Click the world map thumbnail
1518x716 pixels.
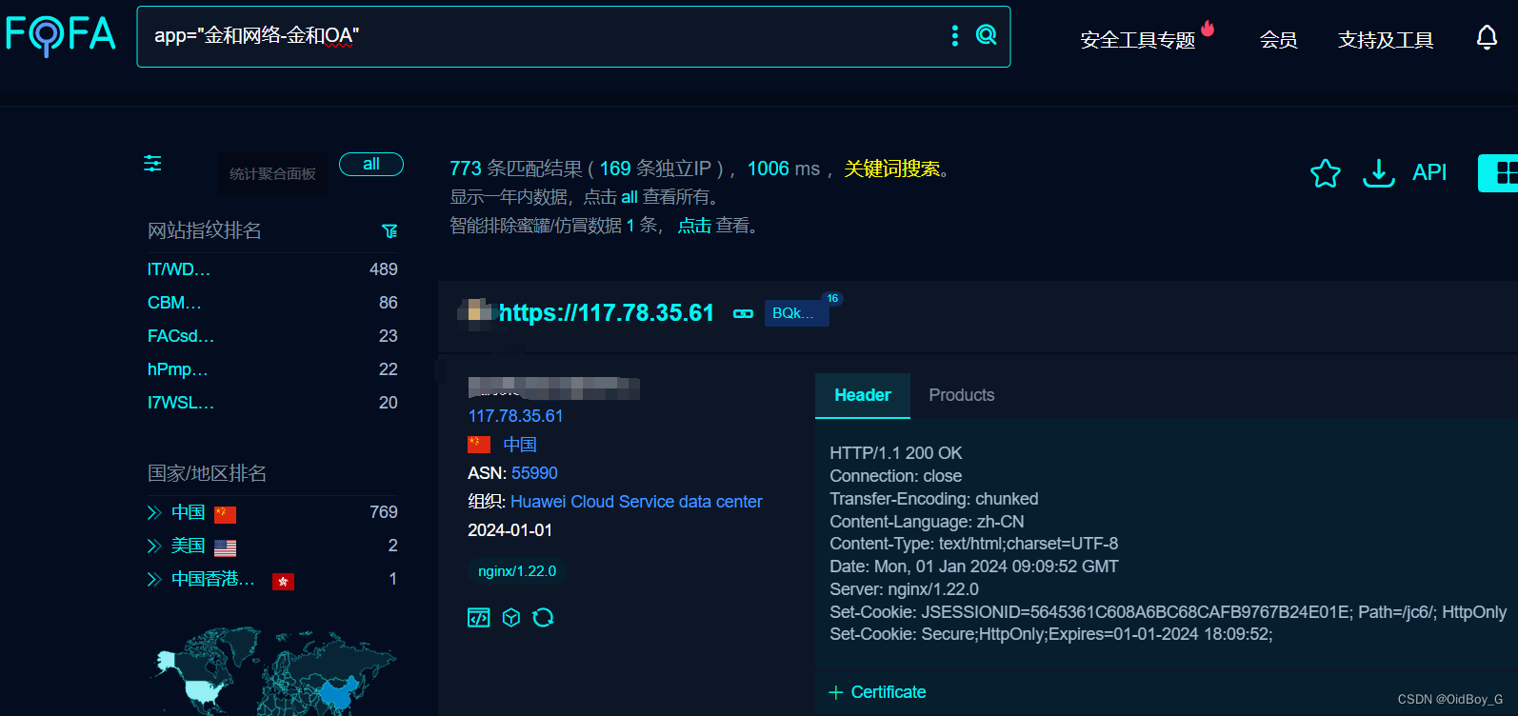pos(274,671)
